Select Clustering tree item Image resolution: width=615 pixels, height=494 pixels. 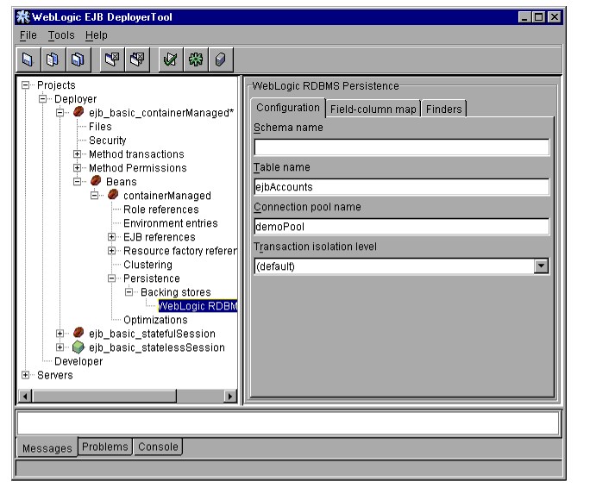tap(147, 265)
